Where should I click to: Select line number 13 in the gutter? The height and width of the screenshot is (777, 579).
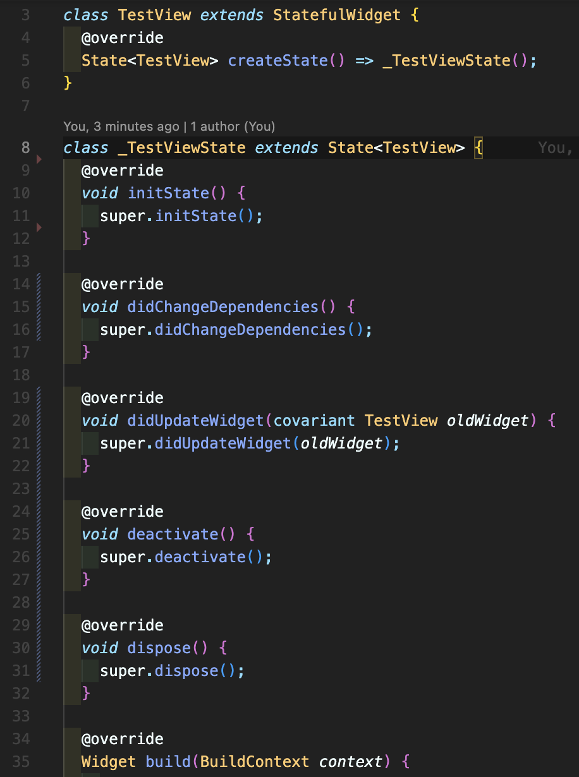tap(21, 262)
